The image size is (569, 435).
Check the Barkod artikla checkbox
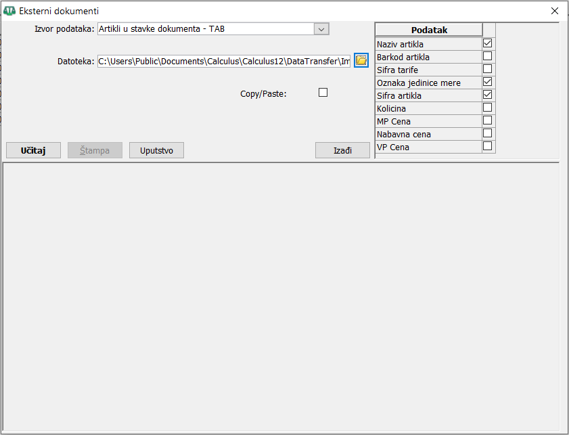(487, 56)
